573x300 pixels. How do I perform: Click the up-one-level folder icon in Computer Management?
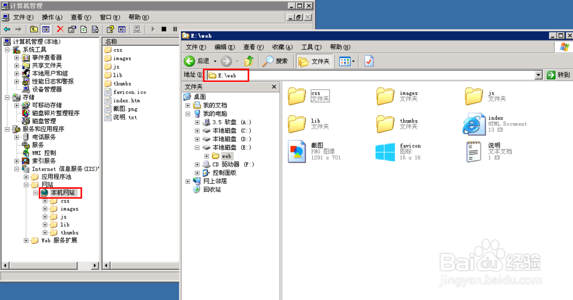[x=34, y=29]
